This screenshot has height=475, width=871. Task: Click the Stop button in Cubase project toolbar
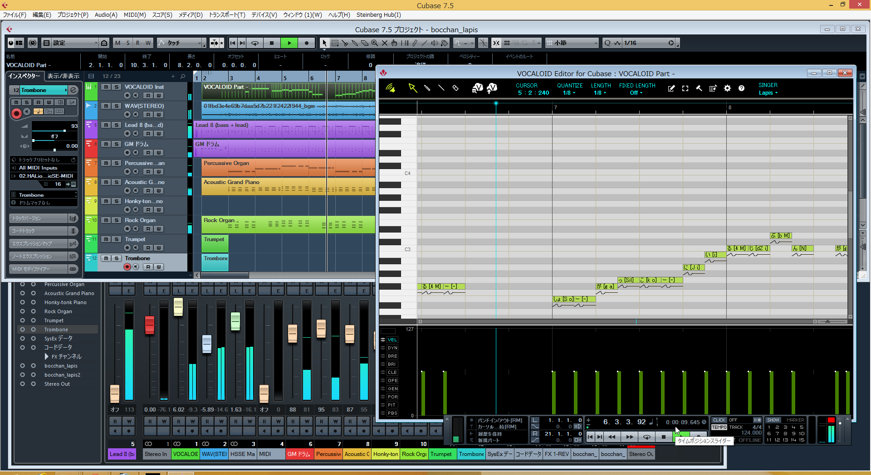point(272,43)
